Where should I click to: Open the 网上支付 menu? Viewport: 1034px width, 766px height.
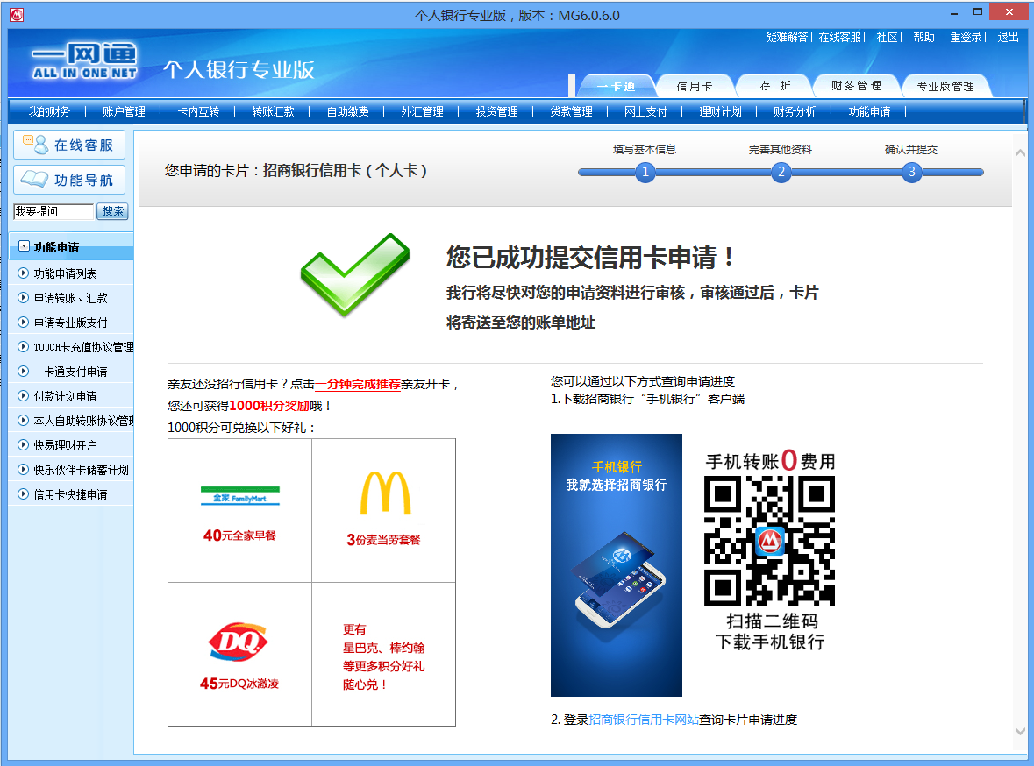645,111
